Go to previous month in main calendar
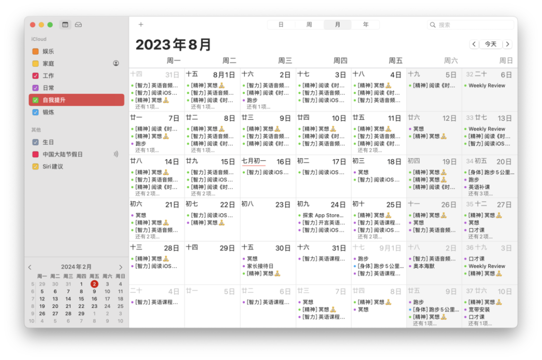542x360 pixels. pos(474,44)
